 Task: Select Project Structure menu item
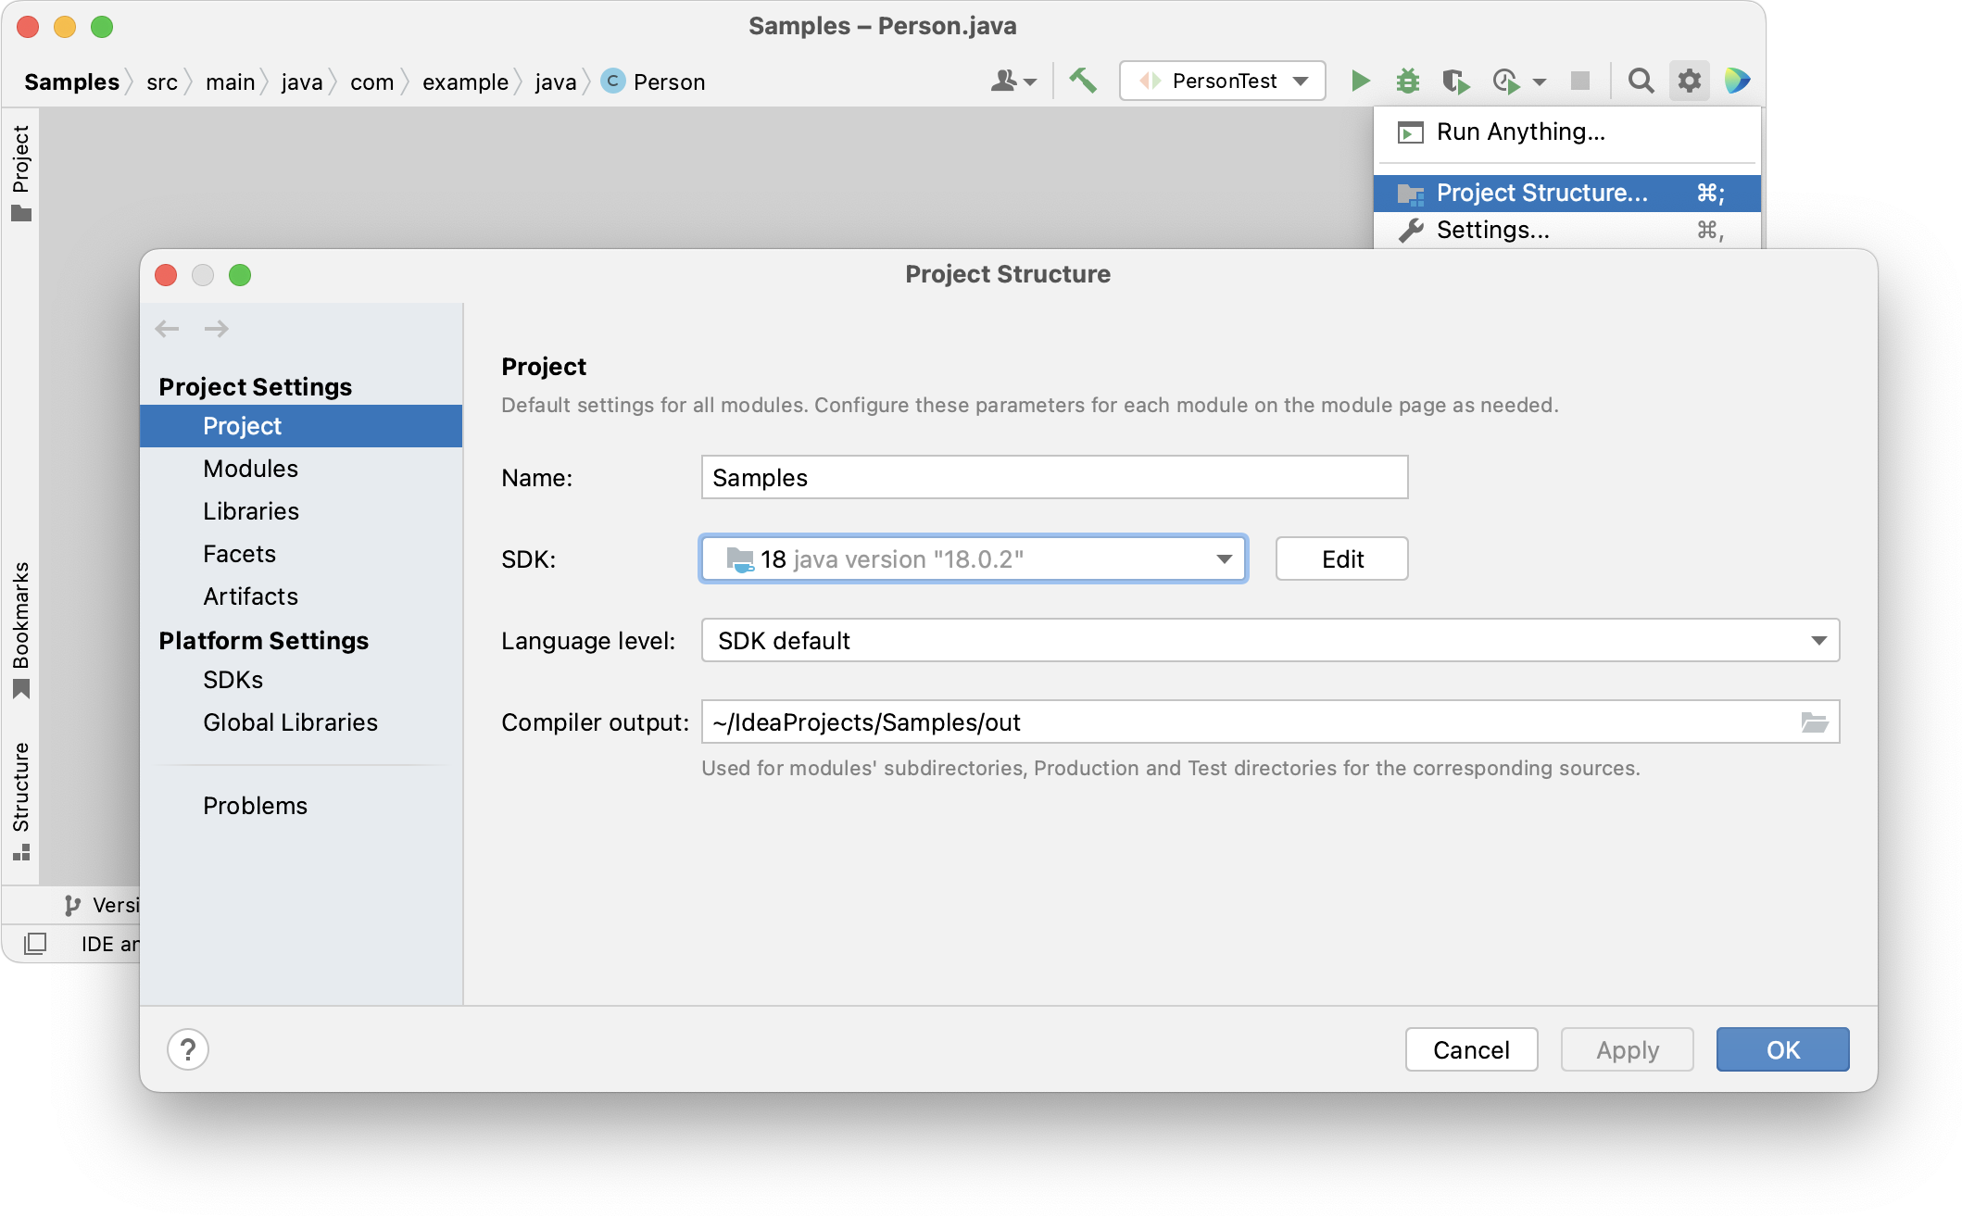click(1542, 192)
